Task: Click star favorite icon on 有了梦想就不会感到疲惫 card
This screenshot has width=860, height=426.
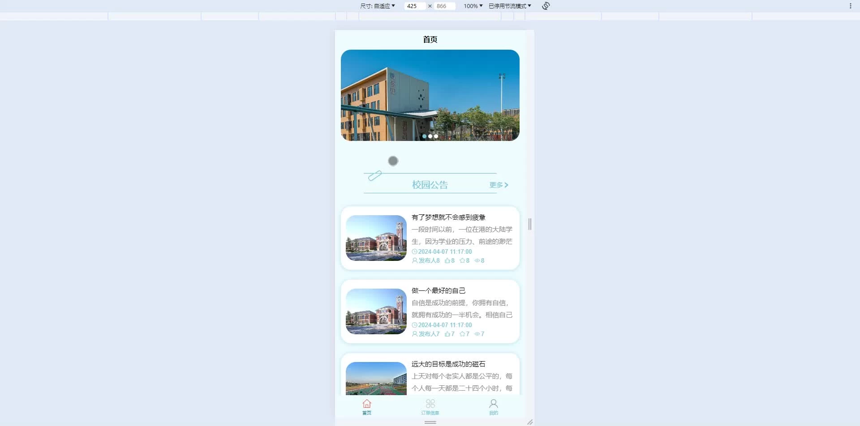Action: point(462,260)
